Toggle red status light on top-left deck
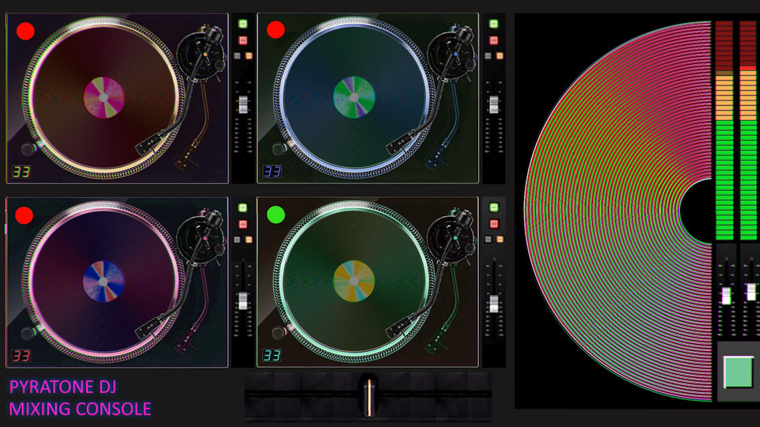760x427 pixels. [25, 31]
